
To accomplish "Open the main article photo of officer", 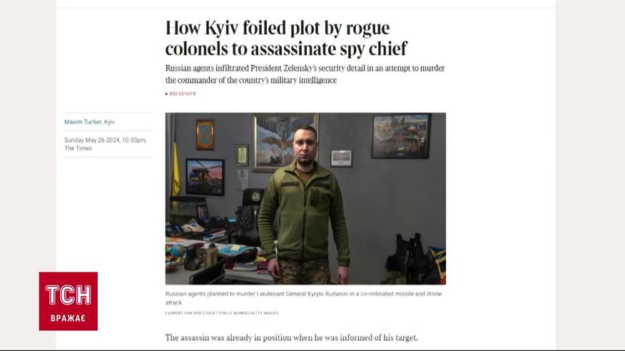I will (306, 198).
